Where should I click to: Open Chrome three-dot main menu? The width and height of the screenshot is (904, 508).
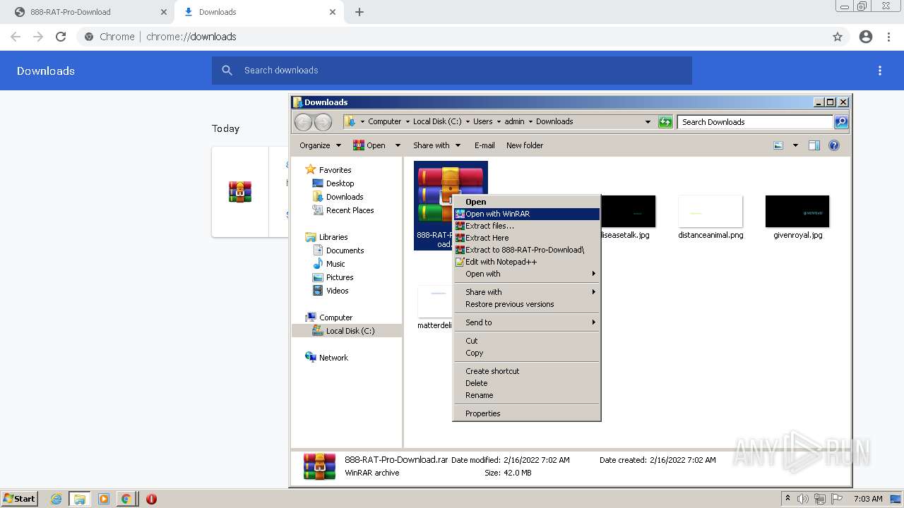889,37
